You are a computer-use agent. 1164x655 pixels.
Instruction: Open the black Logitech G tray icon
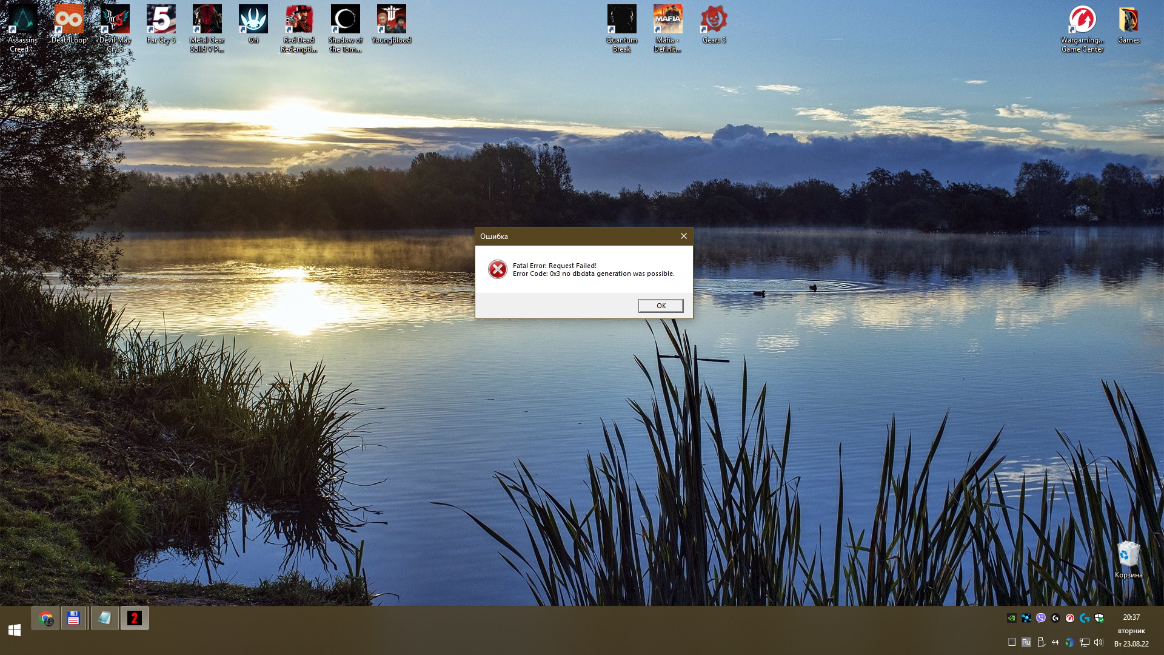click(x=1055, y=618)
